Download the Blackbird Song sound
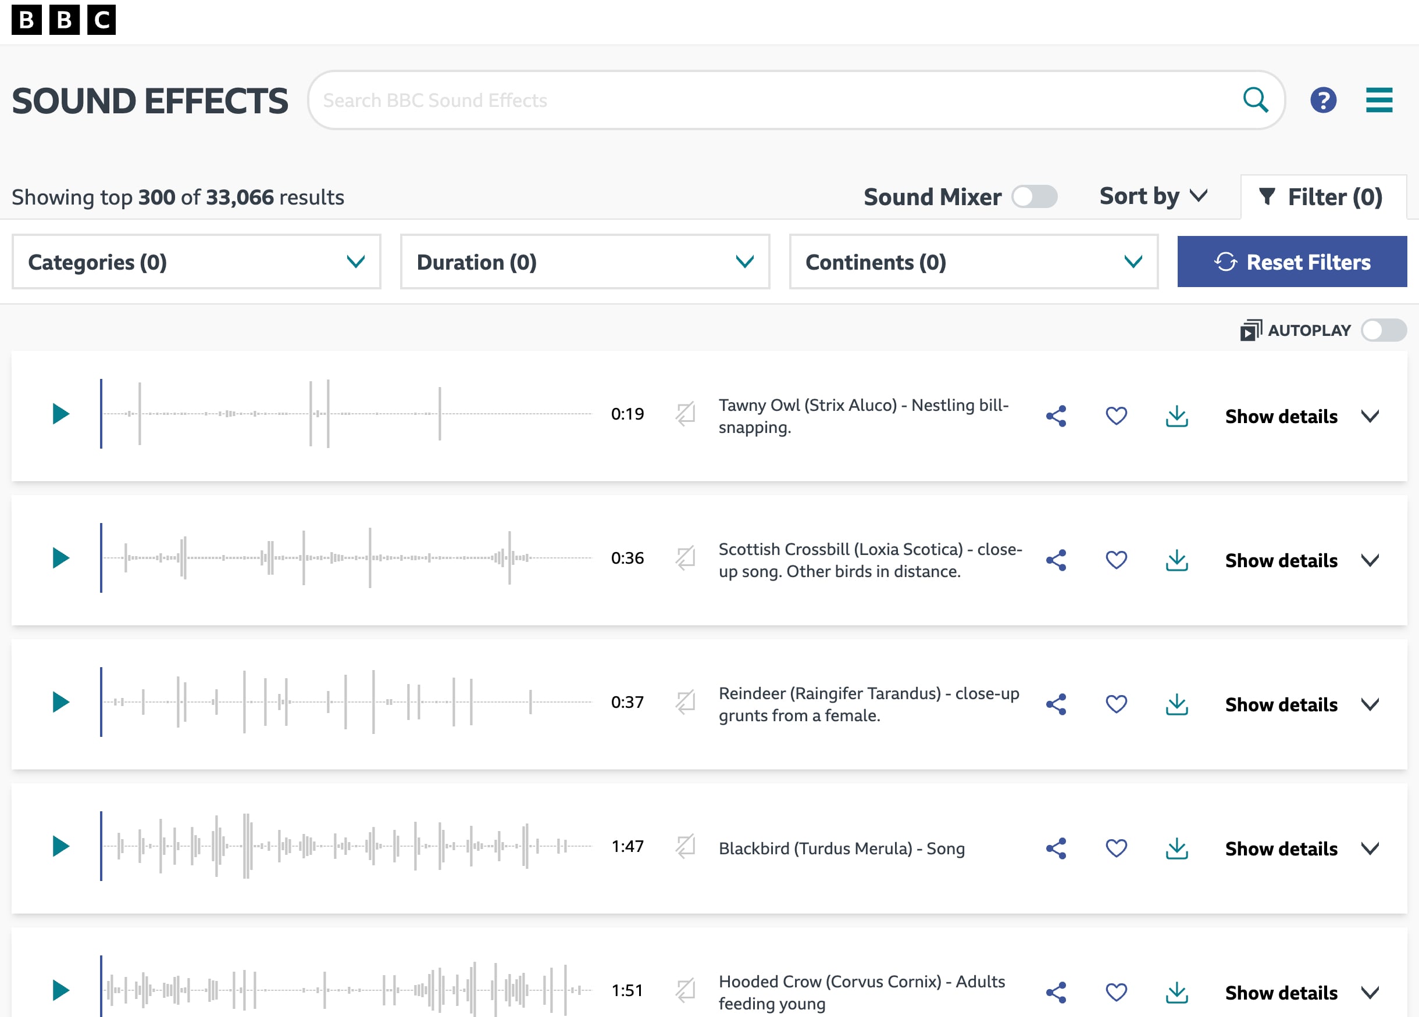 point(1177,848)
